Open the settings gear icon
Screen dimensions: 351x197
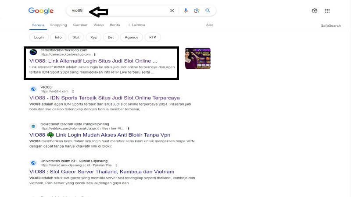[x=315, y=11]
